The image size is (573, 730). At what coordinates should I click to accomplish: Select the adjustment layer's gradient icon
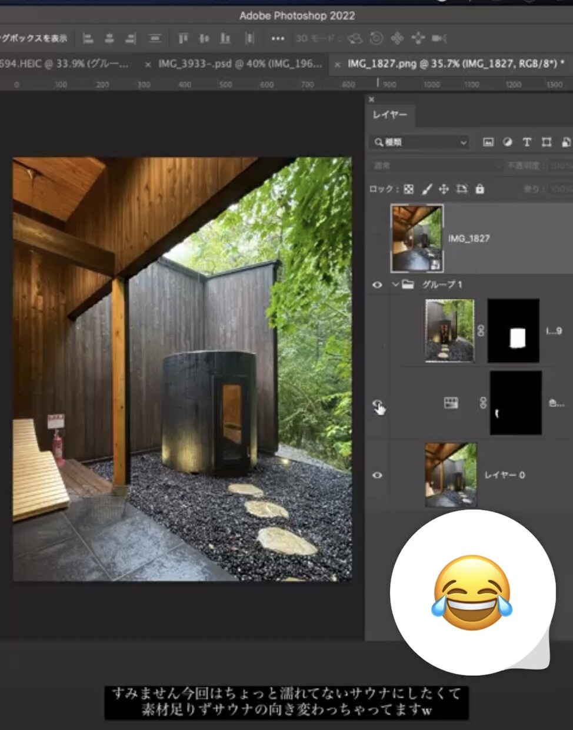tap(451, 403)
